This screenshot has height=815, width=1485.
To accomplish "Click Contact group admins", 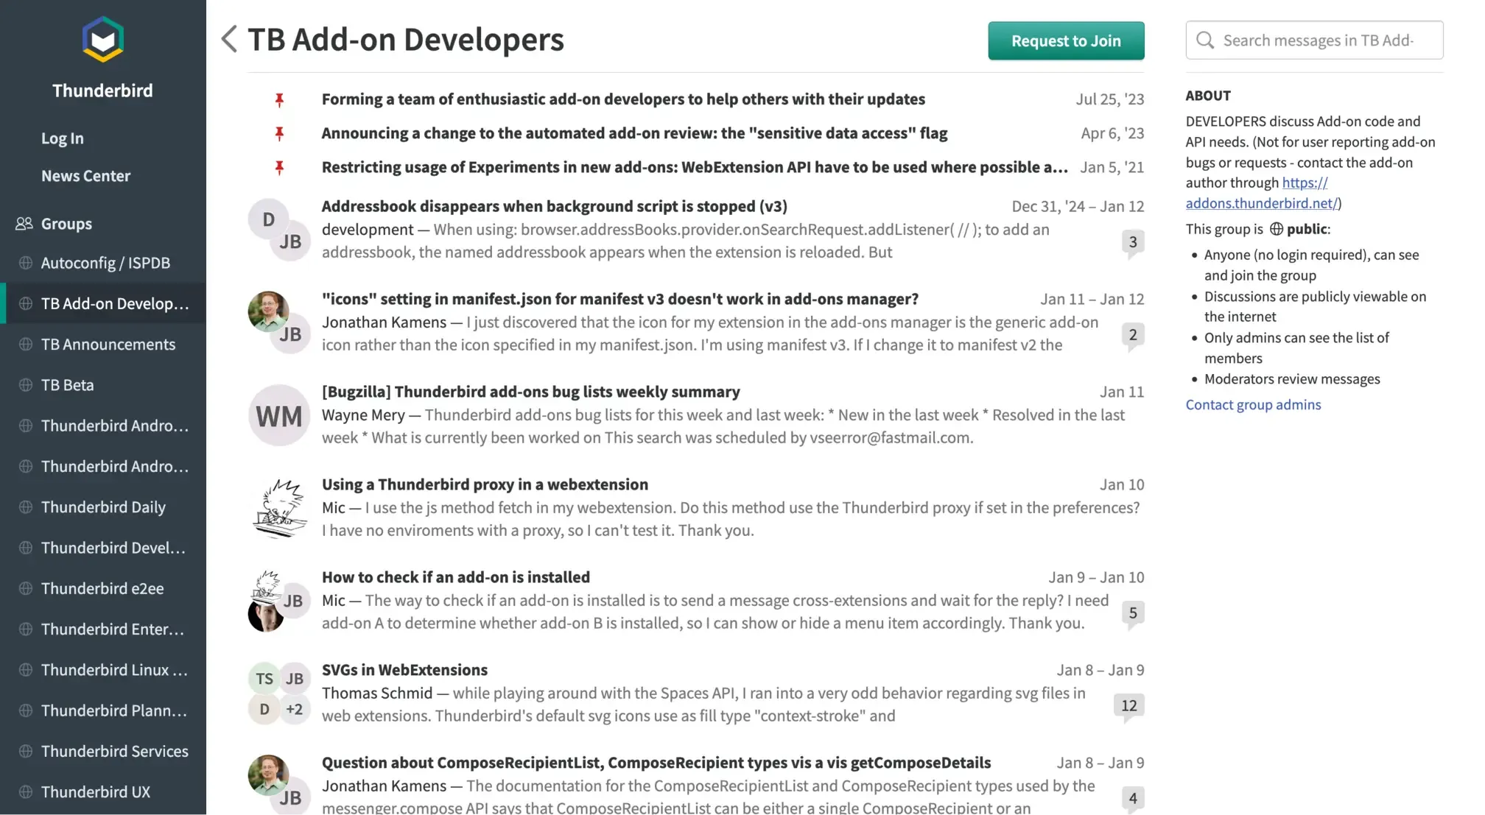I will [x=1253, y=404].
